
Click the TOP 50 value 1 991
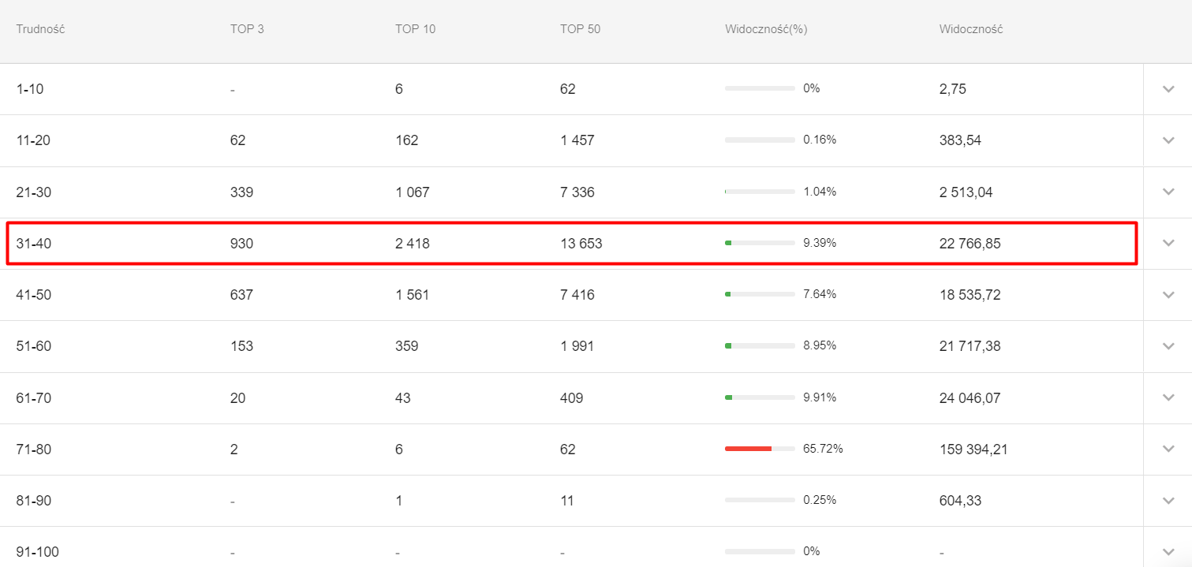(577, 346)
